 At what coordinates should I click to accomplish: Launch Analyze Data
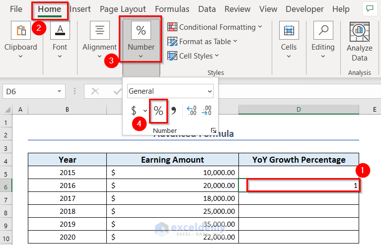coord(359,42)
